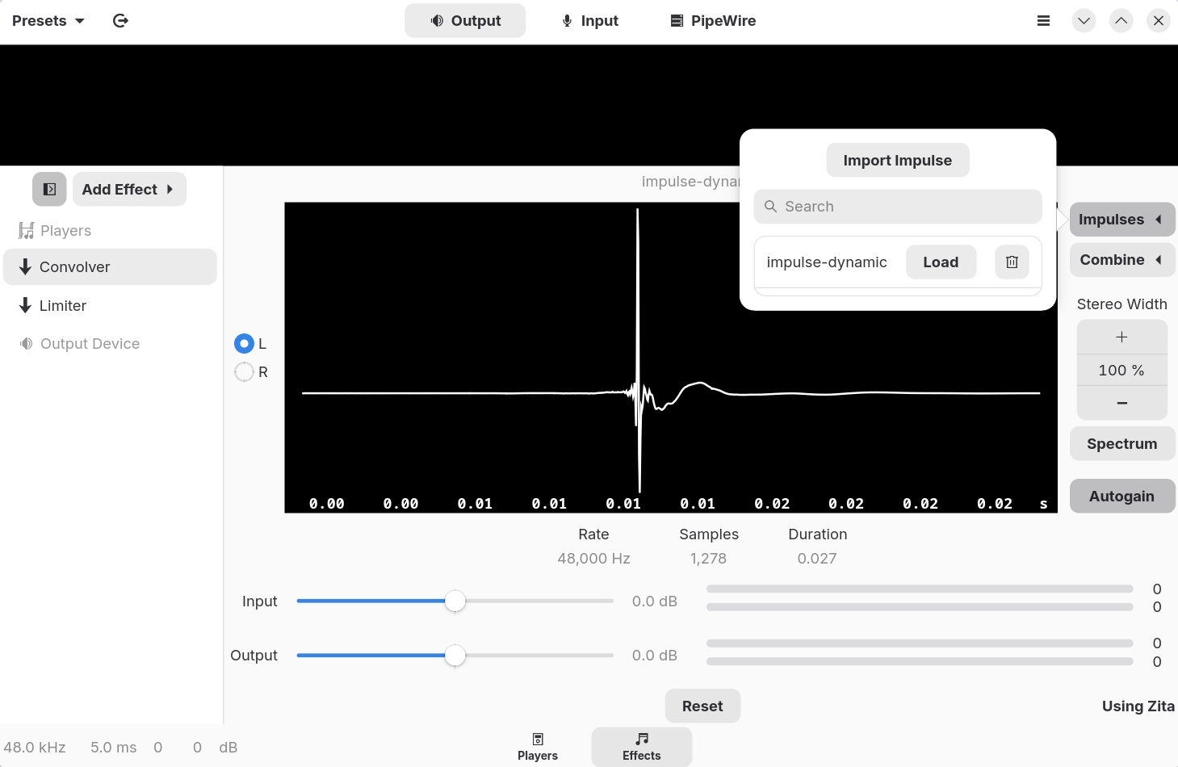The image size is (1178, 767).
Task: Select the R channel radio button
Action: tap(244, 372)
